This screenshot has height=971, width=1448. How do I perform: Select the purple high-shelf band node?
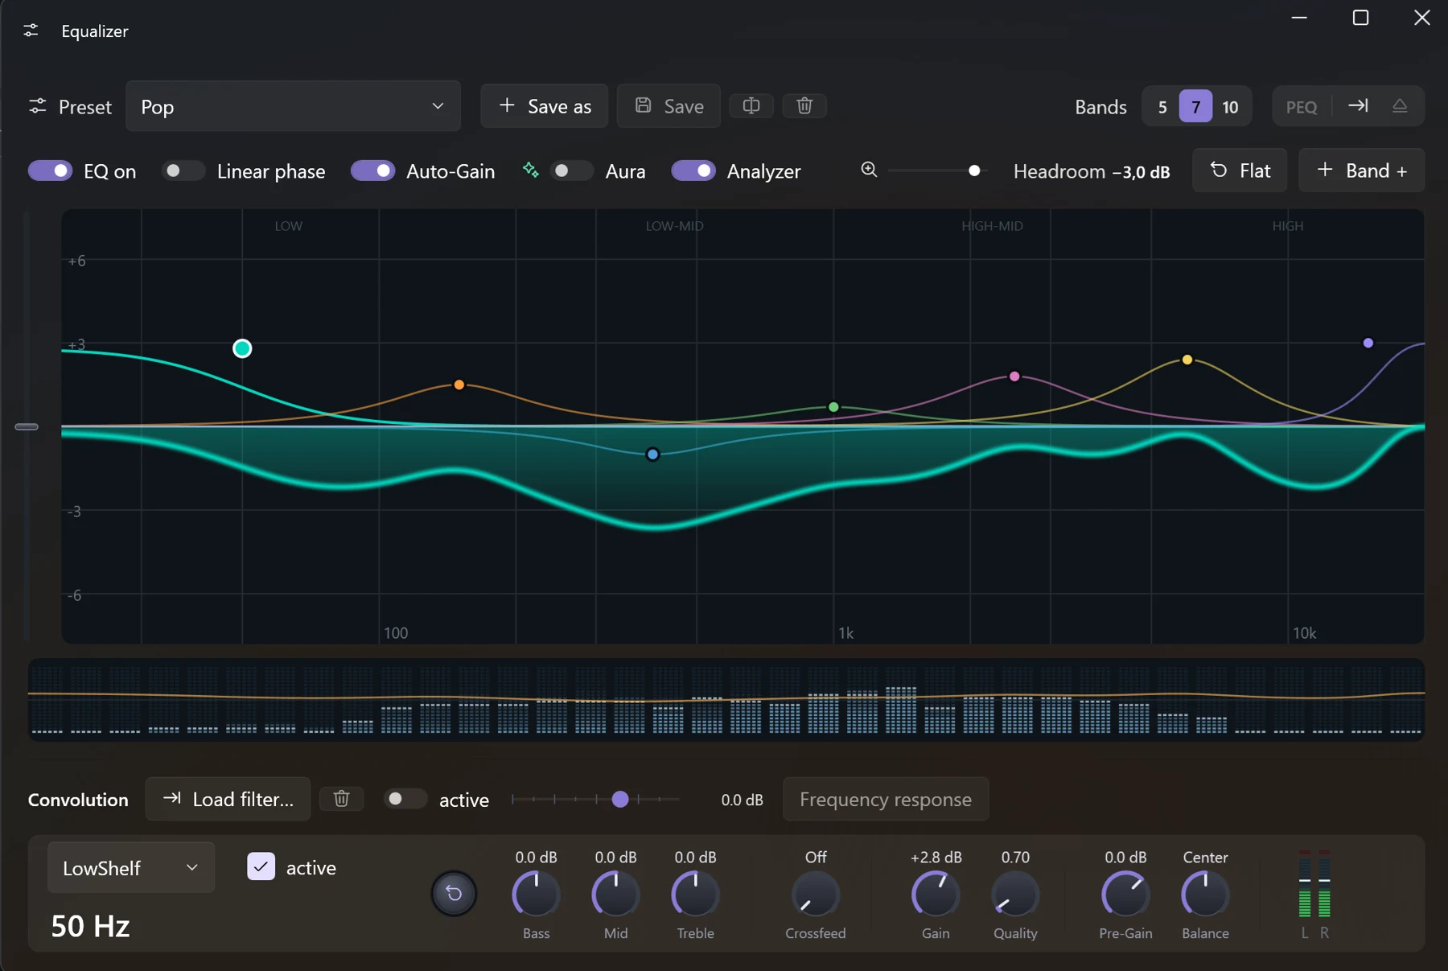[x=1368, y=343]
